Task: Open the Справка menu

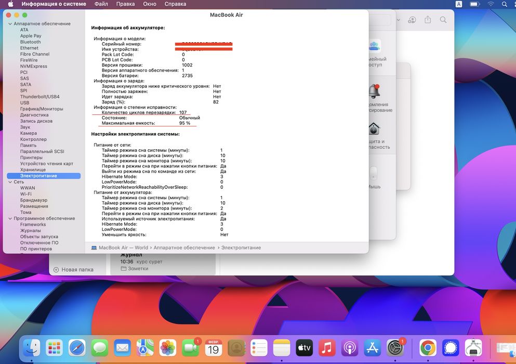Action: 175,4
